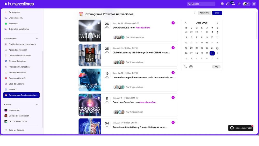
Task: Open the chat messages icon
Action: tap(228, 4)
